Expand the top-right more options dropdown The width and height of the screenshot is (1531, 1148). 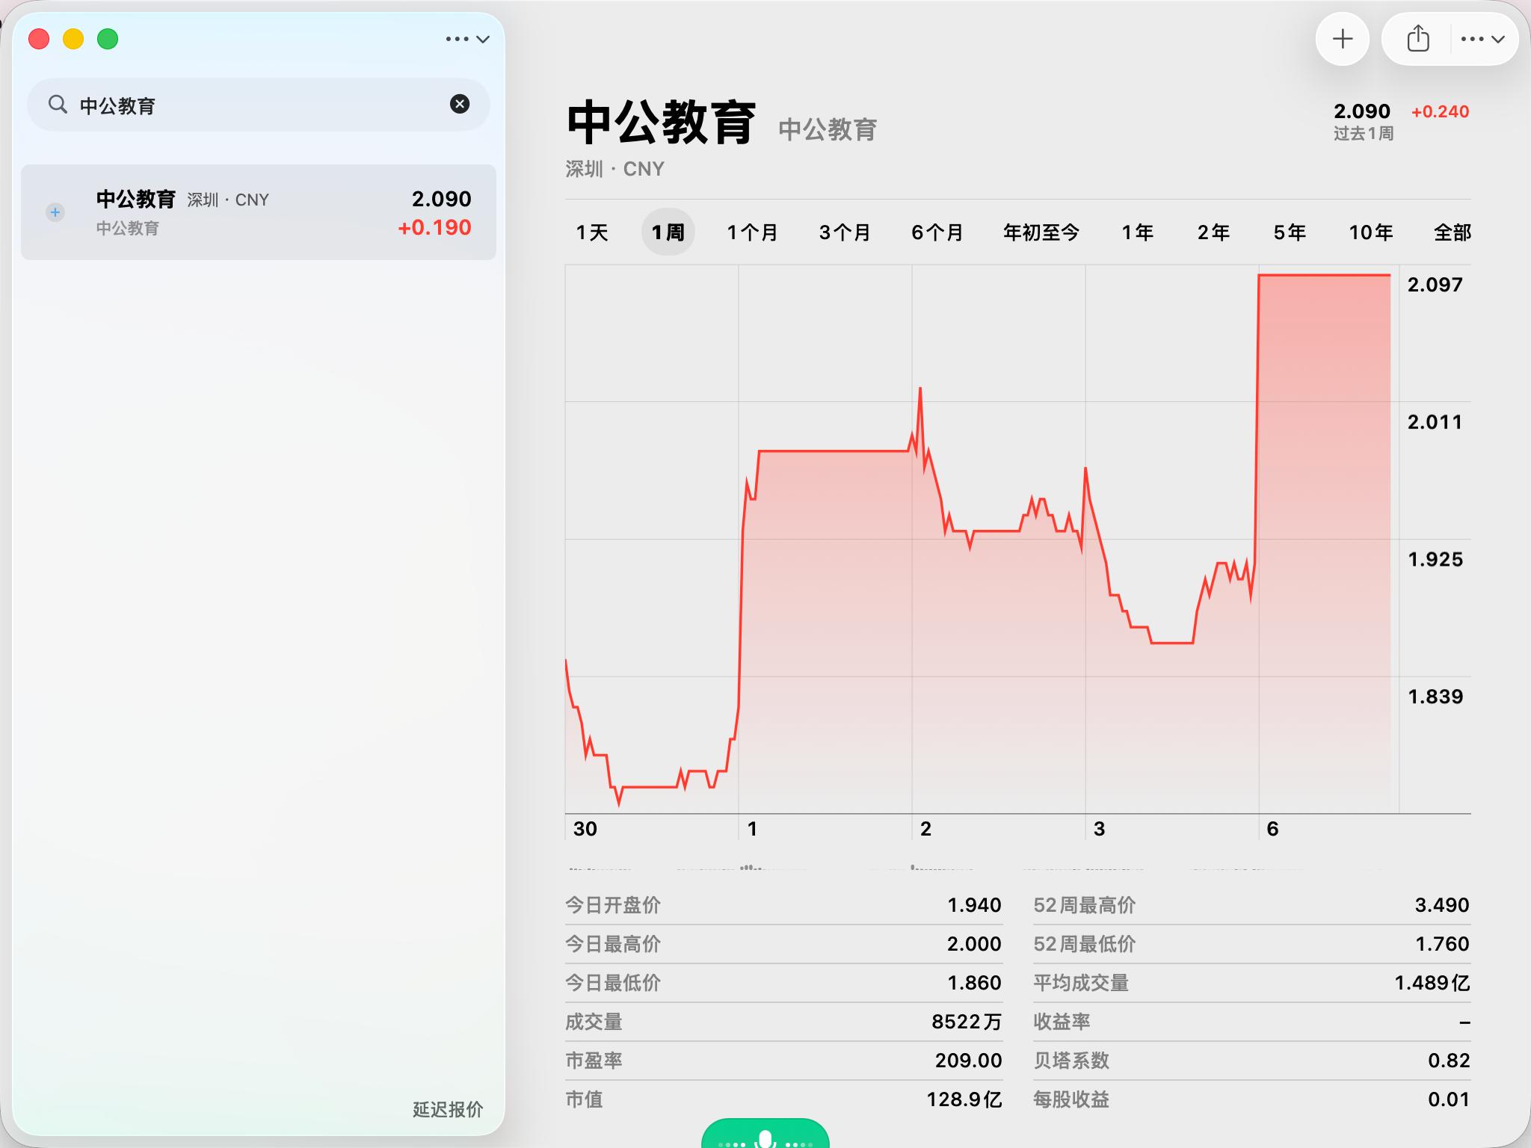pyautogui.click(x=1482, y=39)
